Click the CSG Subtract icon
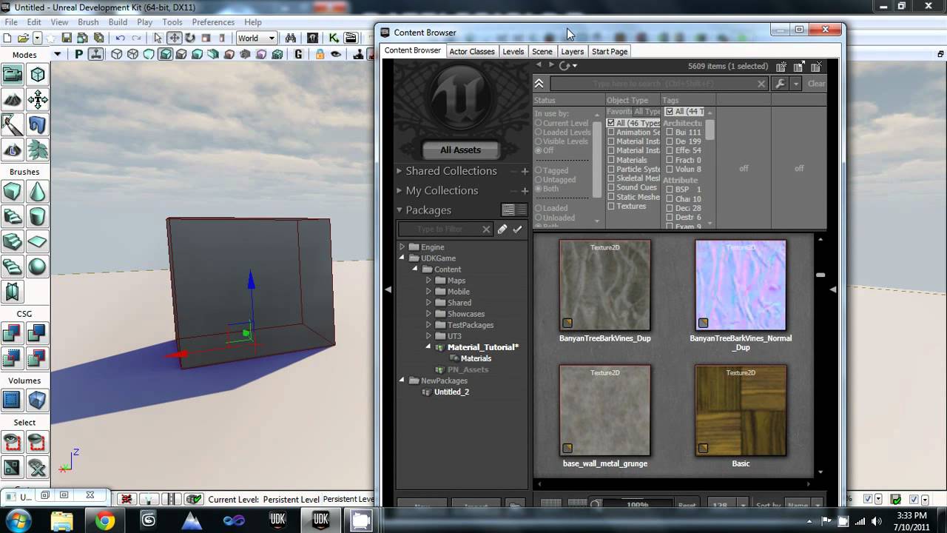This screenshot has width=947, height=533. [38, 334]
